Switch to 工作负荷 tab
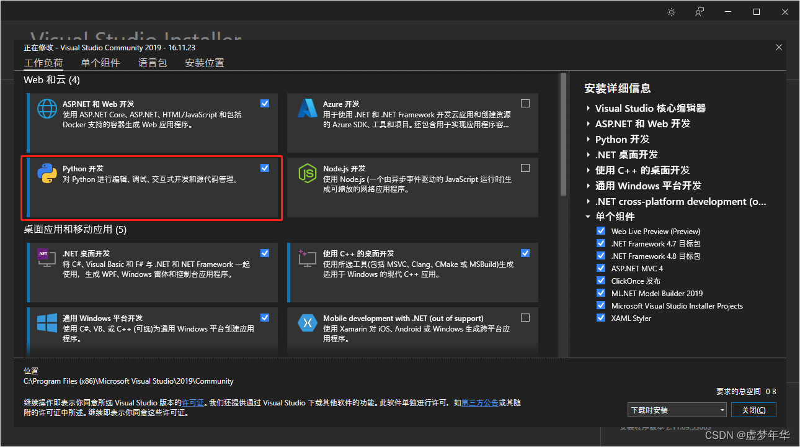Screen dimensions: 800x447 [x=43, y=63]
